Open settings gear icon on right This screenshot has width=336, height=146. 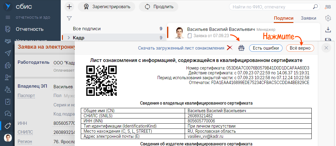click(328, 18)
